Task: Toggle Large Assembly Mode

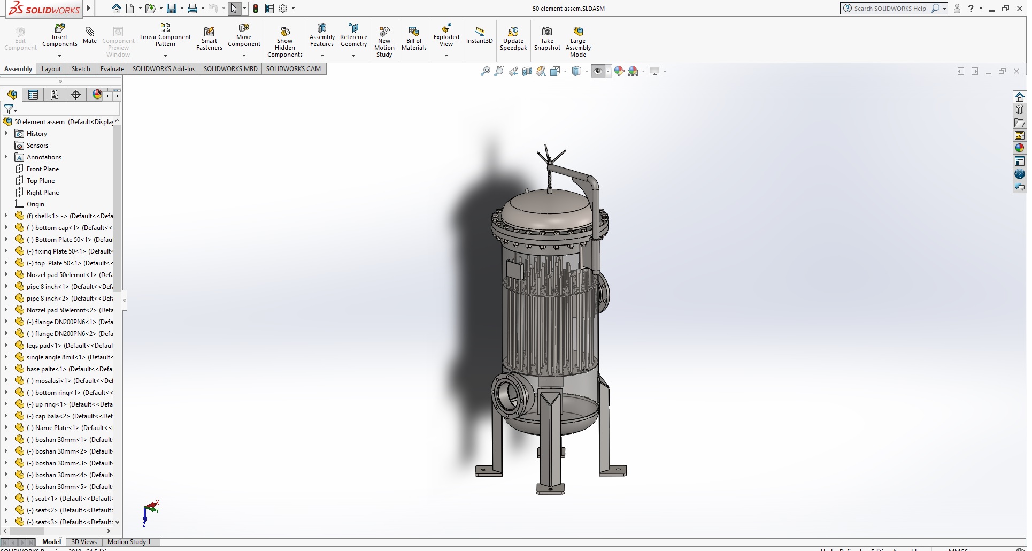Action: (x=577, y=42)
